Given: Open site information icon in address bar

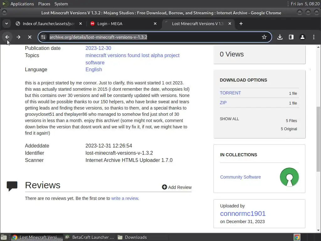Looking at the screenshot, I should point(43,37).
